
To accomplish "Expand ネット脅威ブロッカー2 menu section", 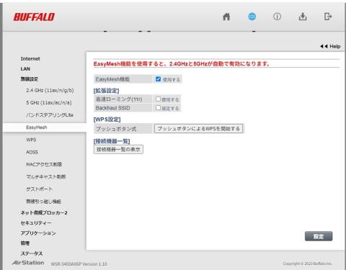I will tap(44, 212).
